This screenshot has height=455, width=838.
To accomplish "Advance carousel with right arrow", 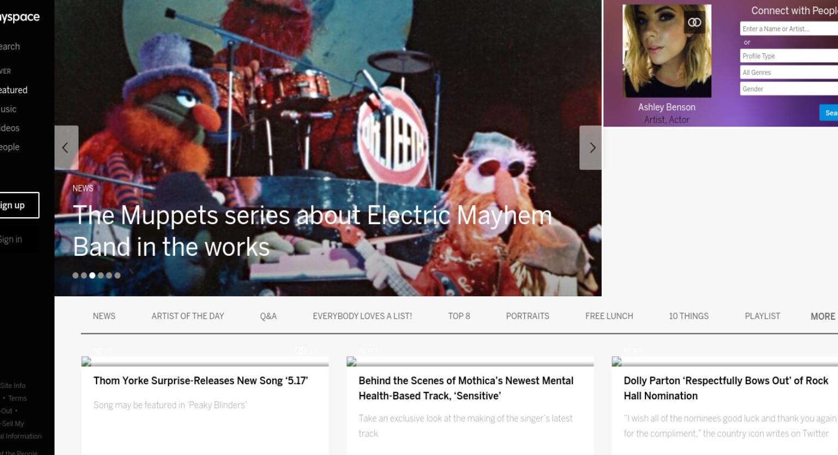I will [x=591, y=148].
